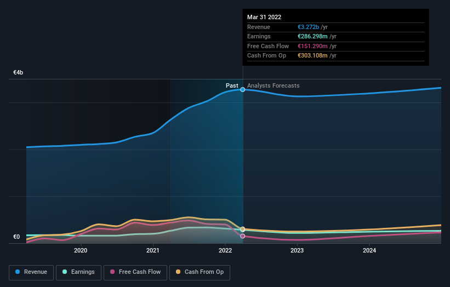Select the 2024 x-axis label
450x287 pixels.
pos(369,250)
